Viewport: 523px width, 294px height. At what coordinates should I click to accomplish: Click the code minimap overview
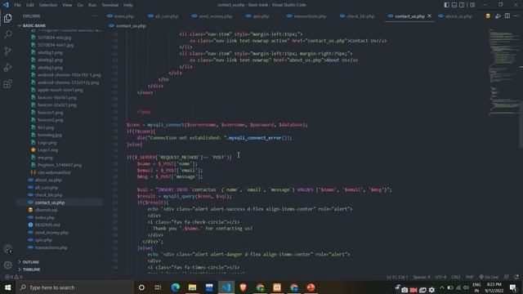click(503, 72)
